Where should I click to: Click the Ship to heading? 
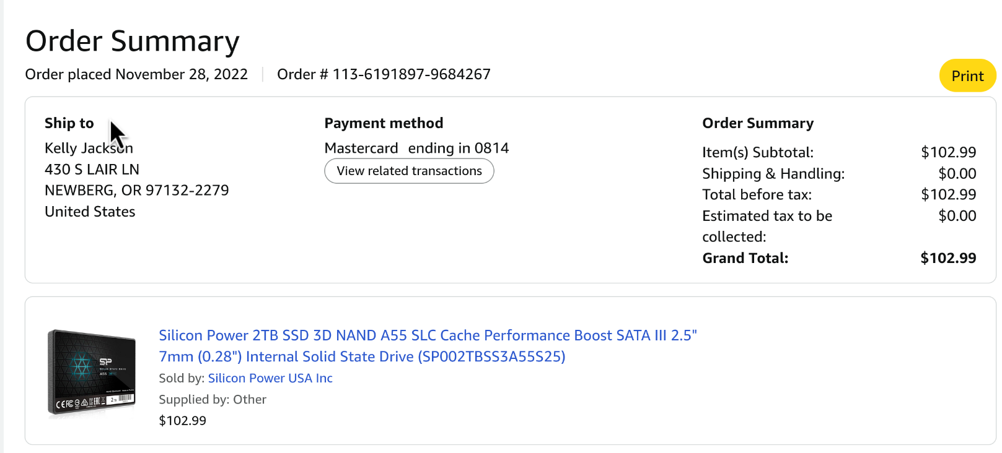coord(69,123)
